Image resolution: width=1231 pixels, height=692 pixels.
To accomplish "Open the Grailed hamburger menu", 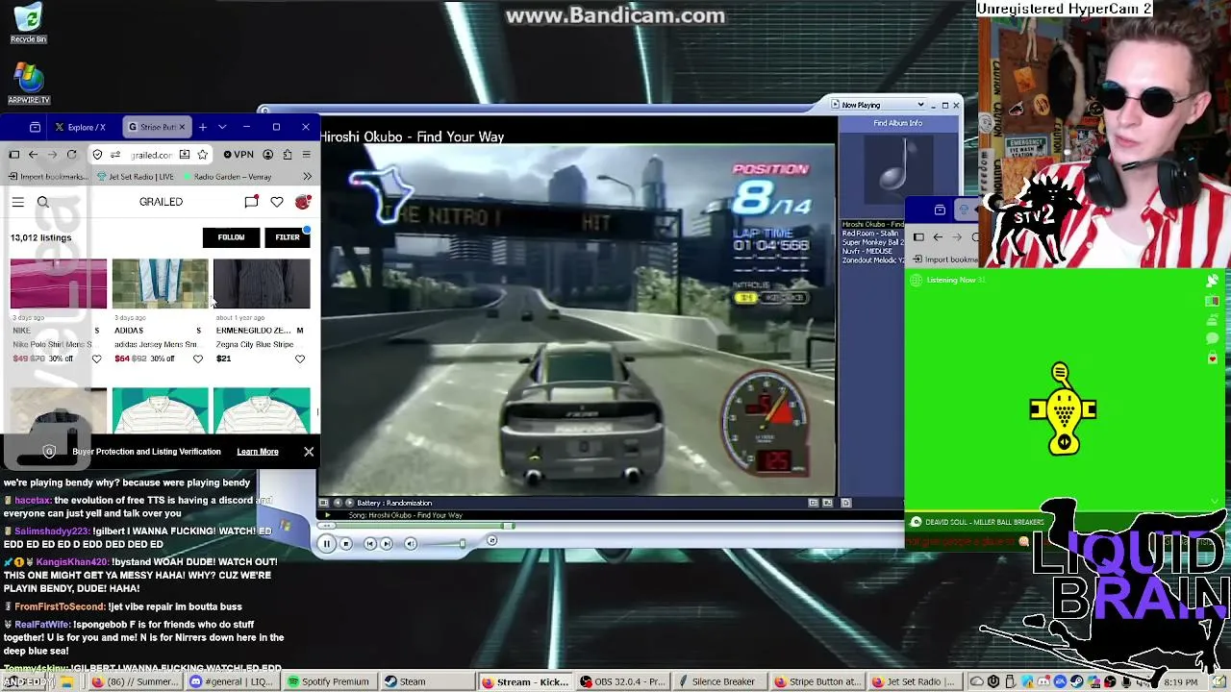I will pyautogui.click(x=18, y=202).
